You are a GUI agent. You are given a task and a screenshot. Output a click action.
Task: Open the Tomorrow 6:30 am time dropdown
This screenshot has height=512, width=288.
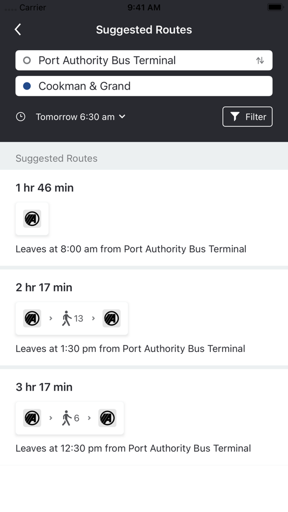[x=75, y=116]
